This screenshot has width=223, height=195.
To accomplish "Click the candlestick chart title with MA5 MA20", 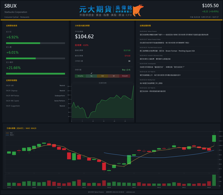I will tap(21, 128).
